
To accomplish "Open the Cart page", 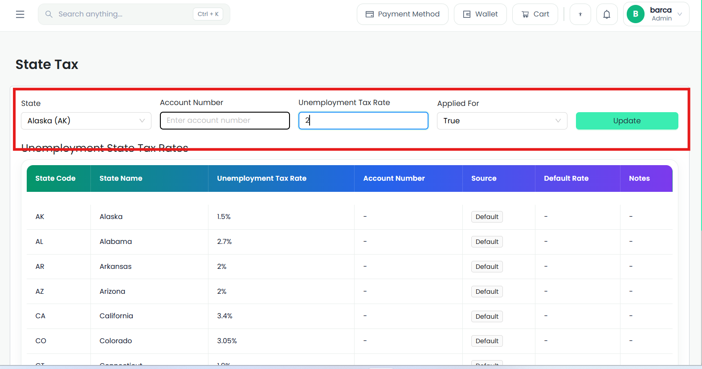I will pos(535,14).
